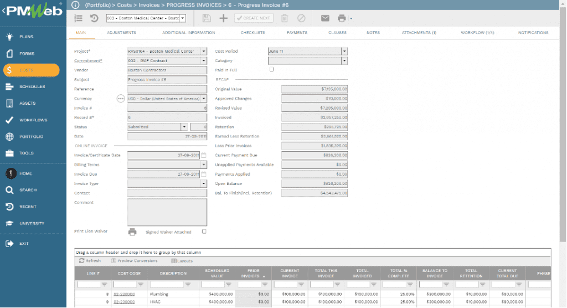Open the Workflows checkmark icon

point(10,120)
